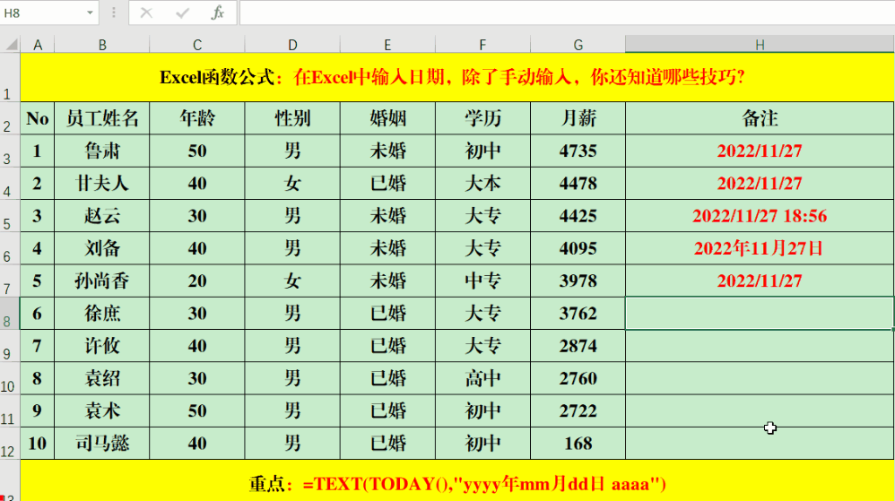Viewport: 895px width, 501px height.
Task: Click the Enter checkmark formula bar icon
Action: tap(182, 13)
